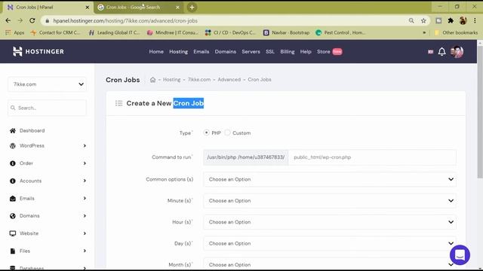
Task: Open the chat support bubble
Action: click(x=460, y=254)
